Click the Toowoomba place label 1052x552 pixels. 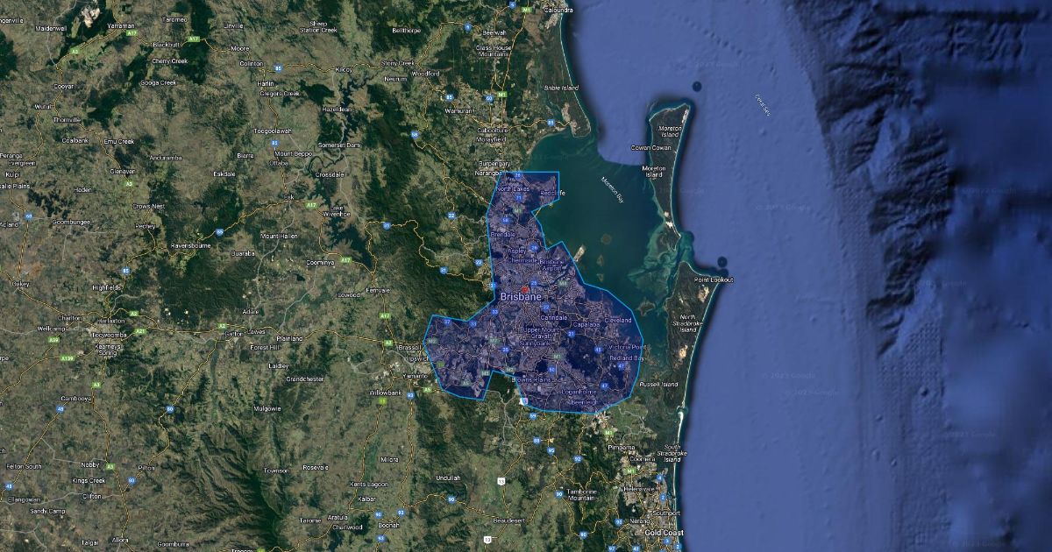pyautogui.click(x=110, y=334)
